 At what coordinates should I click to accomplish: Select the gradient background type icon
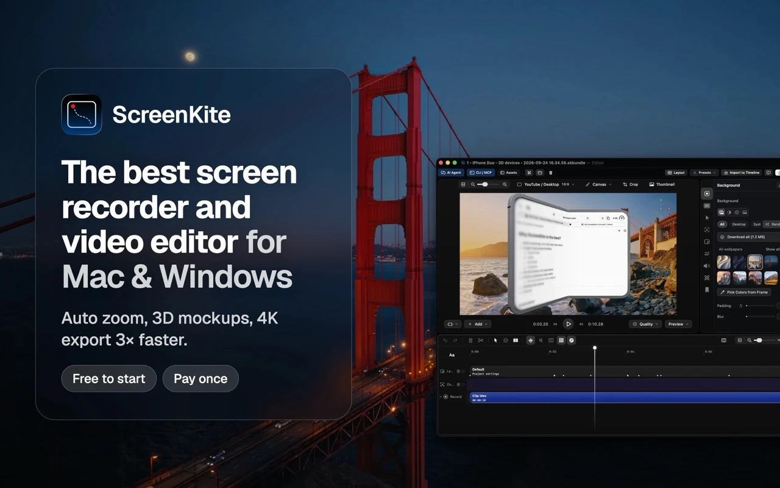[x=729, y=212]
